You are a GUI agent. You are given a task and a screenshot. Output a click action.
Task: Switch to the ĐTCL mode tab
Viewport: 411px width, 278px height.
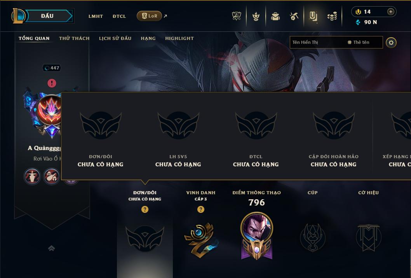click(119, 16)
